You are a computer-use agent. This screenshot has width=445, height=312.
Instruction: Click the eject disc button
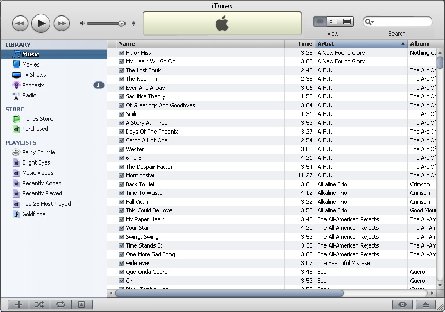click(425, 305)
